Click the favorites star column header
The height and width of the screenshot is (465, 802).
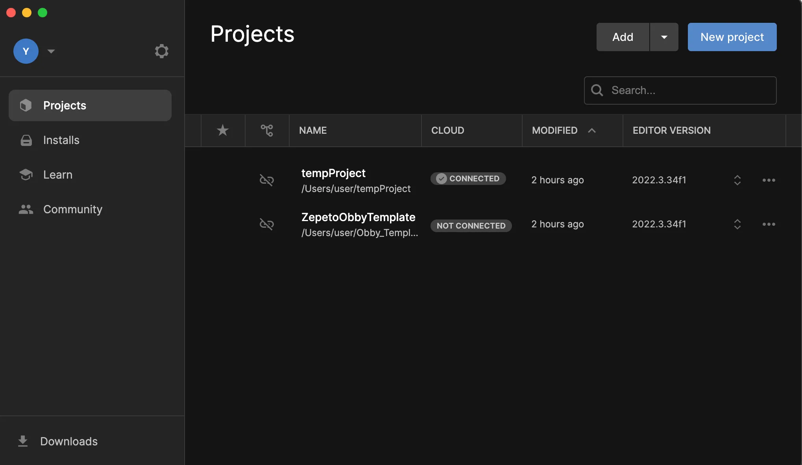click(223, 130)
